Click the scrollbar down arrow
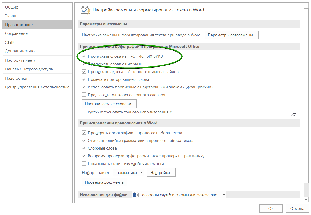 pyautogui.click(x=306, y=200)
